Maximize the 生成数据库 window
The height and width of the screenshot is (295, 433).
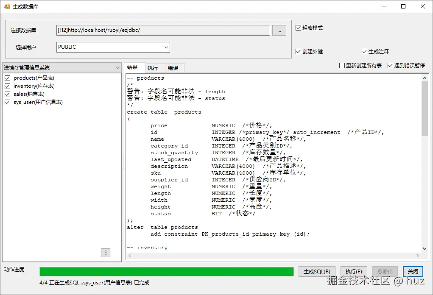pyautogui.click(x=403, y=6)
